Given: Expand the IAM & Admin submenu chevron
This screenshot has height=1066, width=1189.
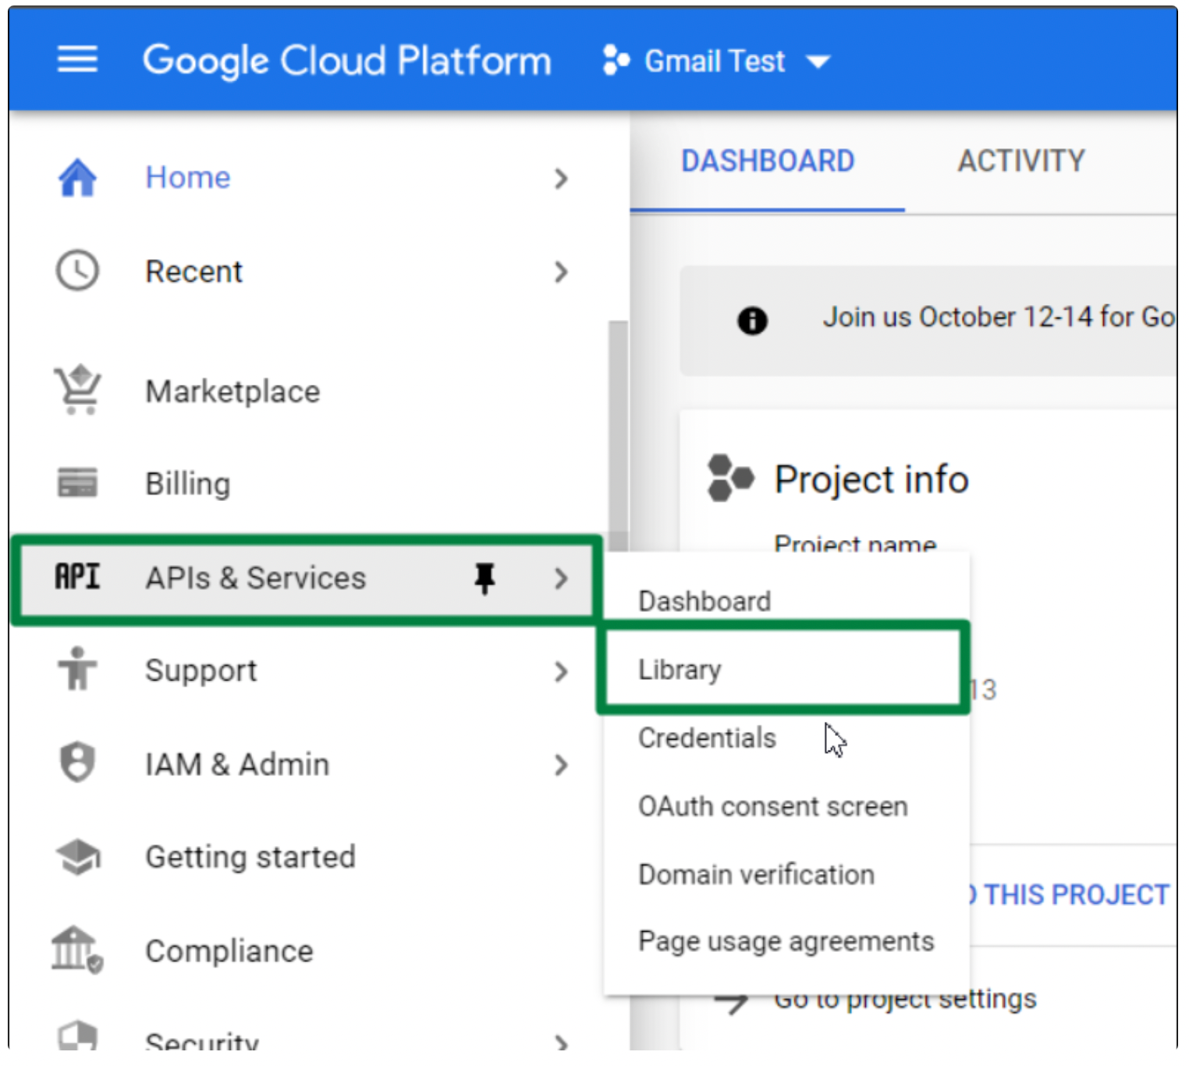Looking at the screenshot, I should click(561, 765).
